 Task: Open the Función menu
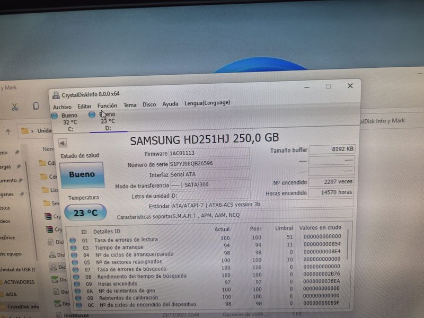[x=107, y=105]
